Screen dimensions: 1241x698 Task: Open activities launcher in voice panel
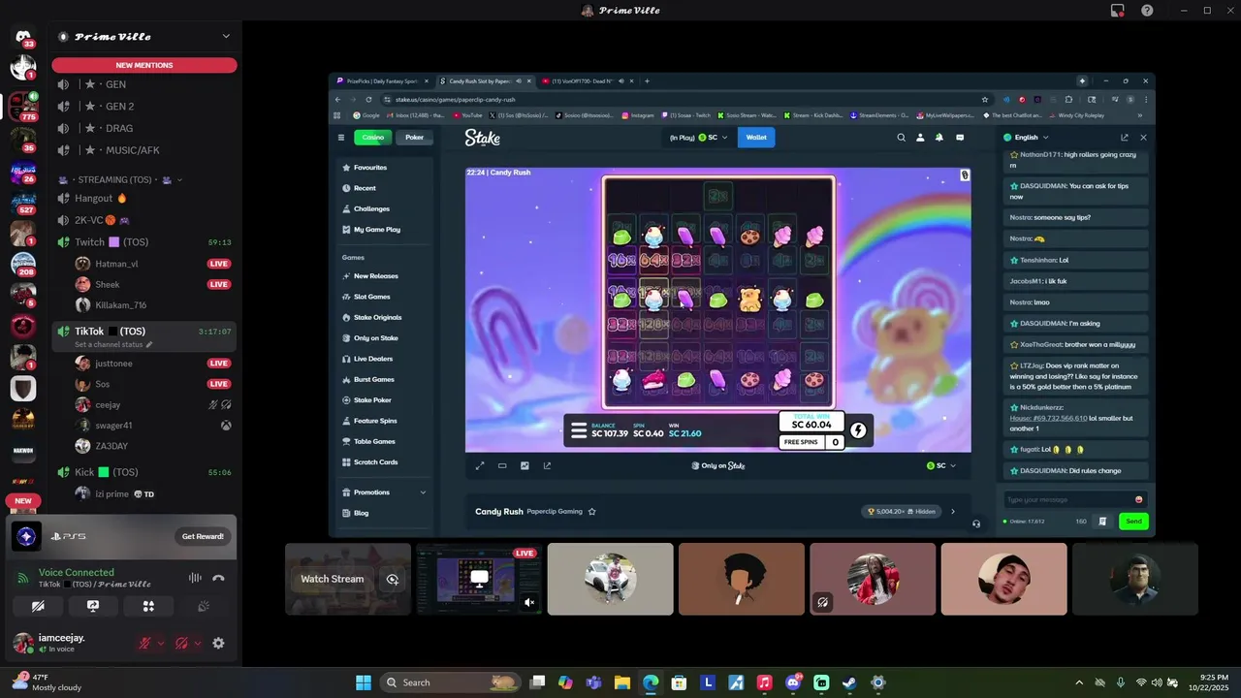point(148,606)
